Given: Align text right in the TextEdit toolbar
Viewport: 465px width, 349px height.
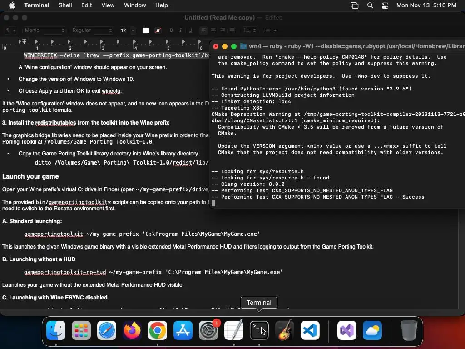Looking at the screenshot, I should [223, 30].
